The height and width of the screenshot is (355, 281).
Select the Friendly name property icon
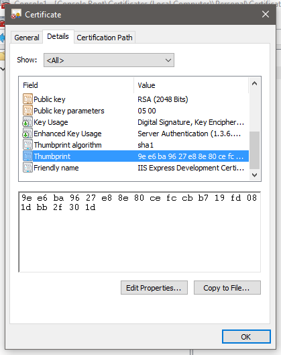pyautogui.click(x=27, y=168)
